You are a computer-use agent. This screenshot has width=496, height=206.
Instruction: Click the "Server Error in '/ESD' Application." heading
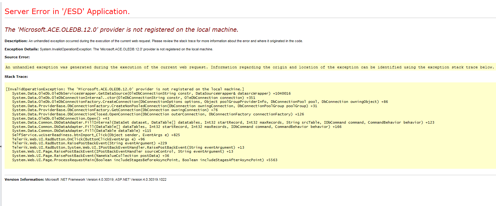[67, 12]
